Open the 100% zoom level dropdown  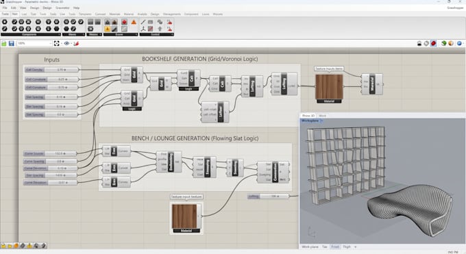(x=34, y=43)
